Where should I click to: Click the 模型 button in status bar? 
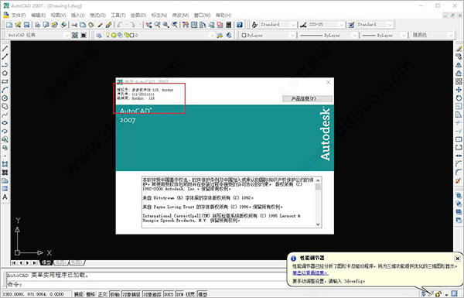pos(203,294)
